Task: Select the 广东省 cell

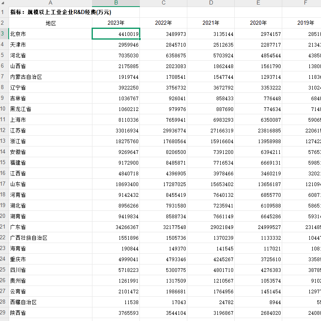Action: click(x=51, y=227)
